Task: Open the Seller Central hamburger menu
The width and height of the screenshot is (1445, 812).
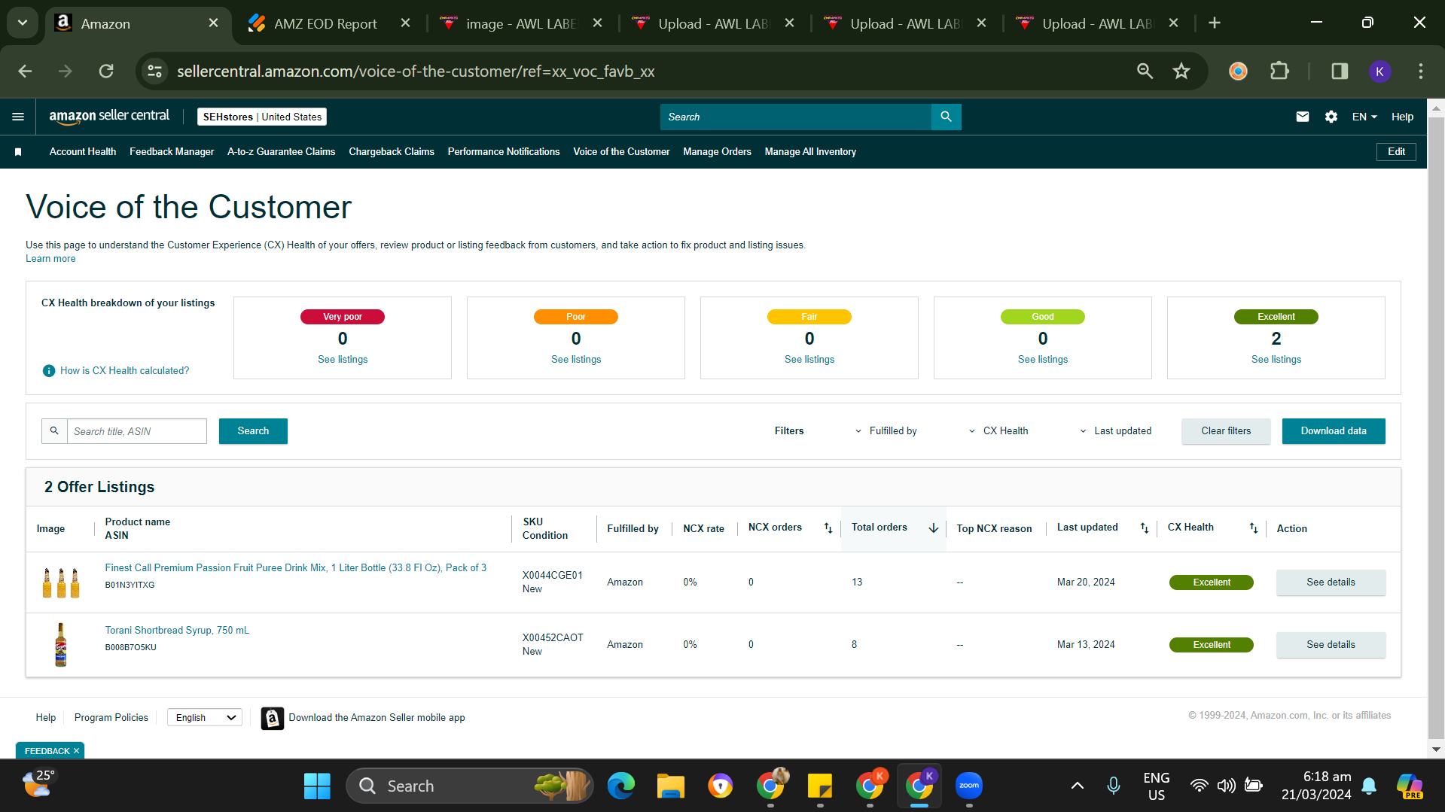Action: (18, 117)
